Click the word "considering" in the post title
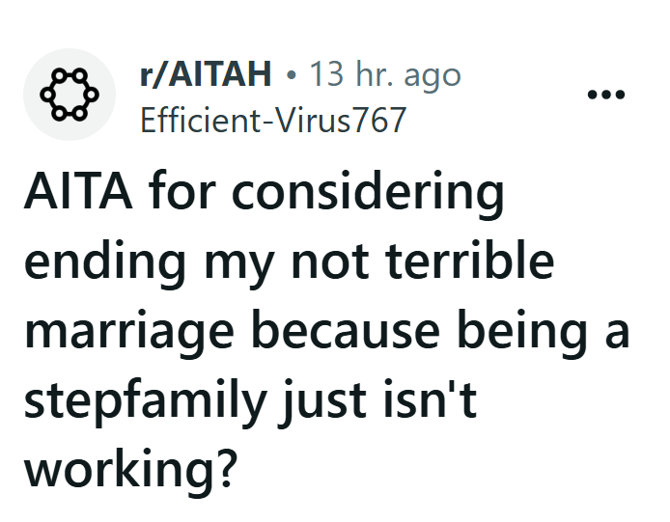The height and width of the screenshot is (522, 670). click(370, 196)
